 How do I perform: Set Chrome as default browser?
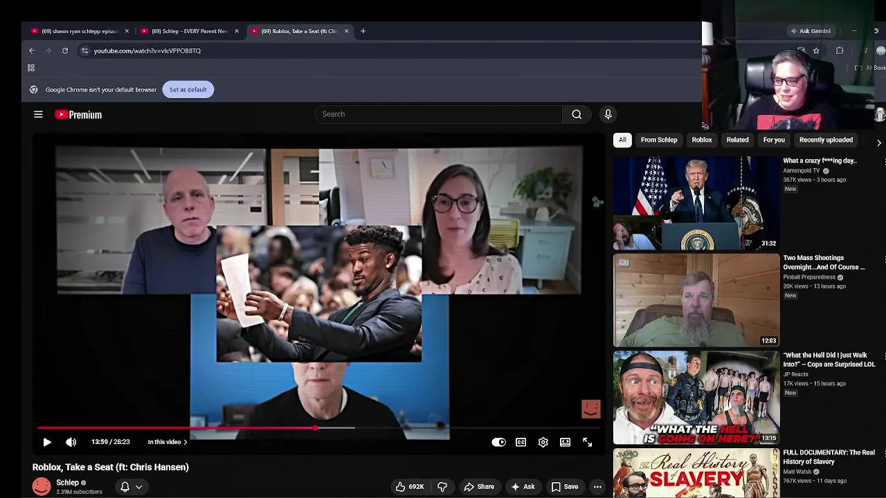click(x=188, y=89)
